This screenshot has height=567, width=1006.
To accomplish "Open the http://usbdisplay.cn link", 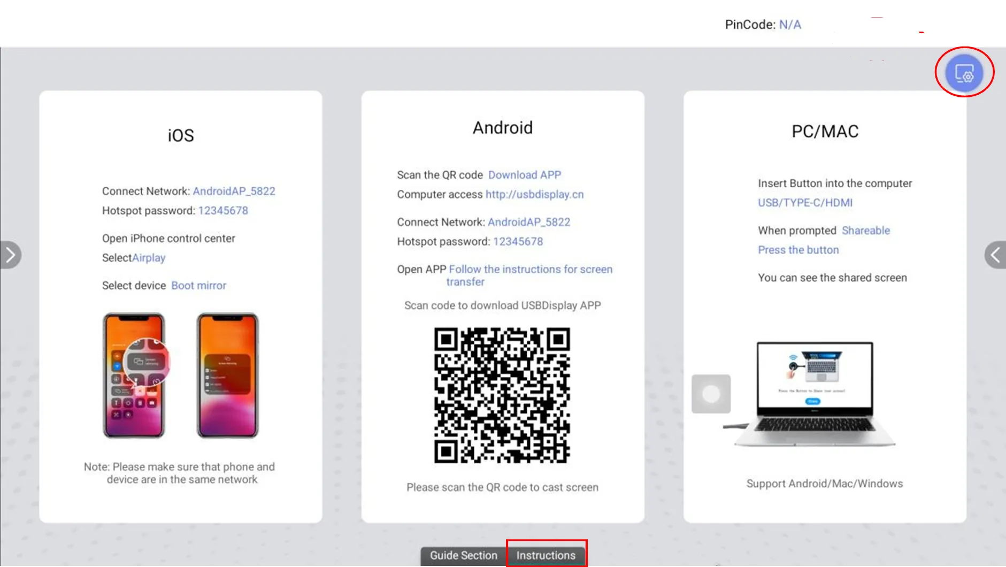I will click(x=534, y=195).
